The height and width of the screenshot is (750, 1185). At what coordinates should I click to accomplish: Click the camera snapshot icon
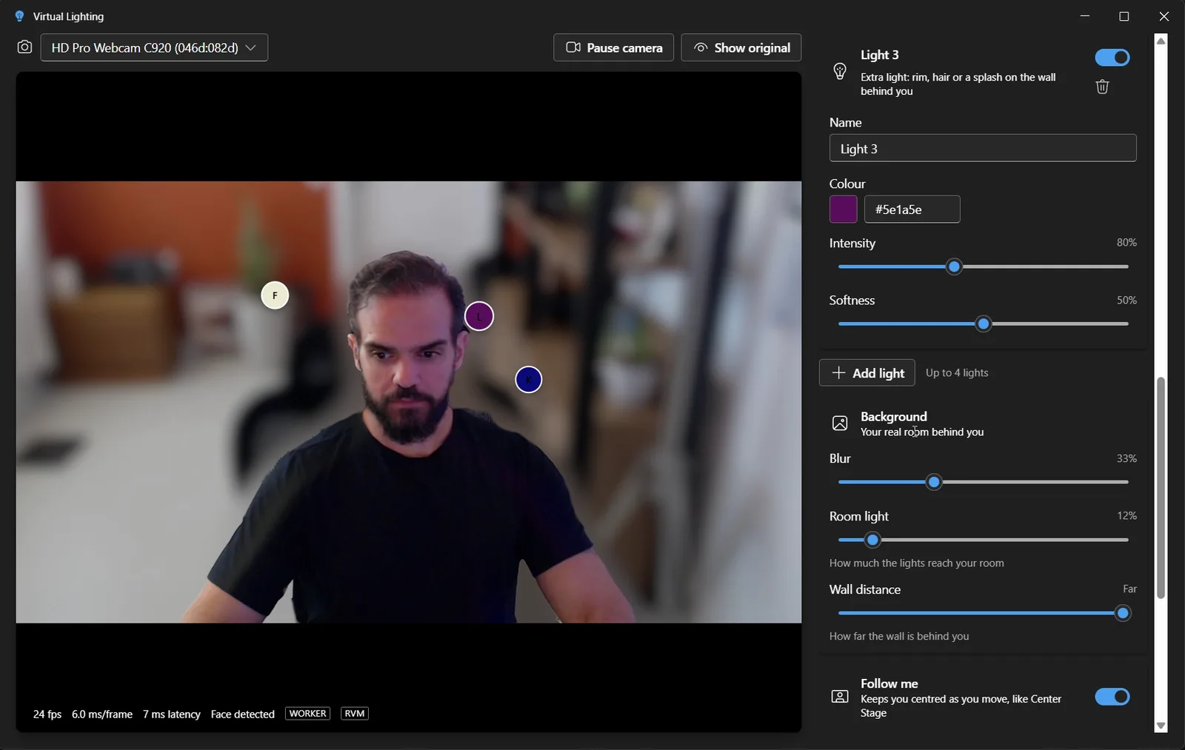click(x=24, y=47)
